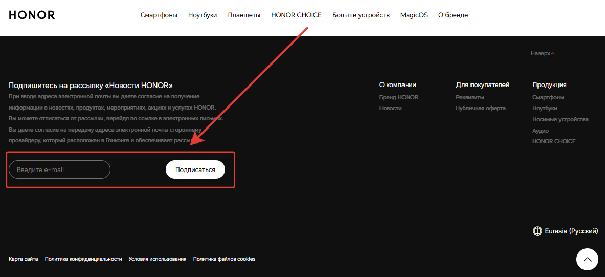605x277 pixels.
Task: Open the О бренде menu item
Action: [453, 15]
